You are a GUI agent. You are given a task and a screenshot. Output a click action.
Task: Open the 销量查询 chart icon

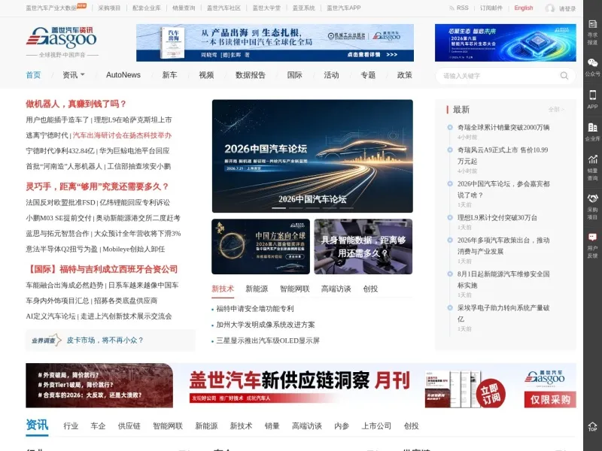tap(592, 159)
